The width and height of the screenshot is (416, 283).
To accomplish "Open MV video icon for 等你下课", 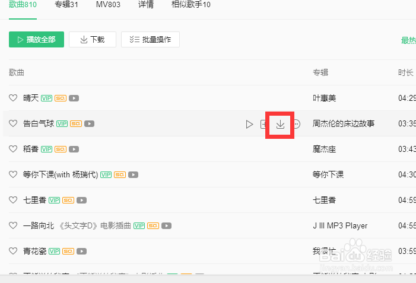I will (x=133, y=174).
